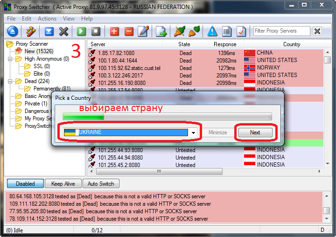Open the magic wand wizard tool

[x=31, y=32]
